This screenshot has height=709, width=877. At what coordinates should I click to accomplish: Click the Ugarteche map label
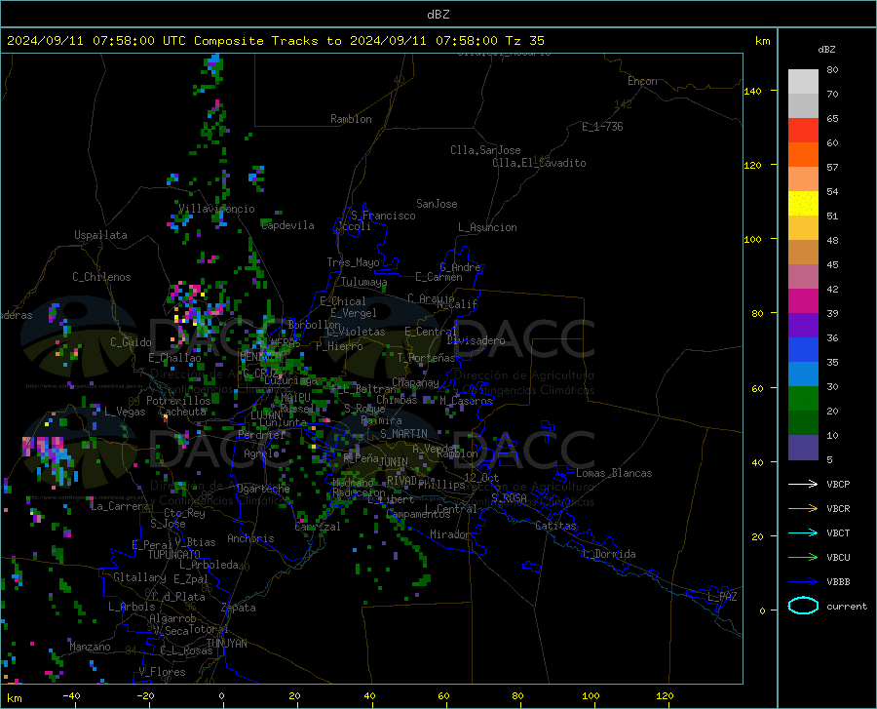pyautogui.click(x=263, y=489)
